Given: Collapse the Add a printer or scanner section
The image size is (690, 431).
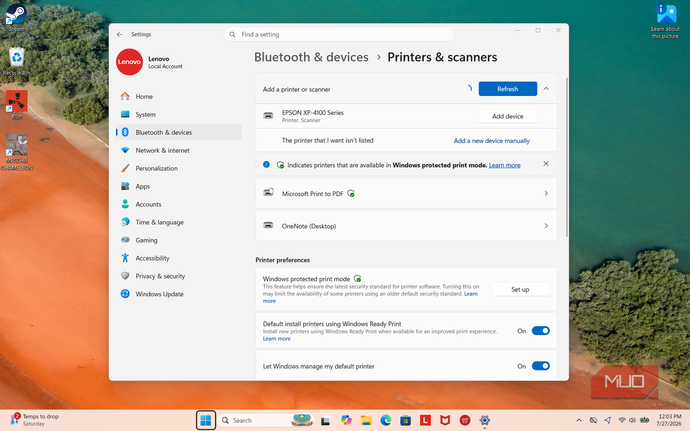Looking at the screenshot, I should [x=546, y=89].
